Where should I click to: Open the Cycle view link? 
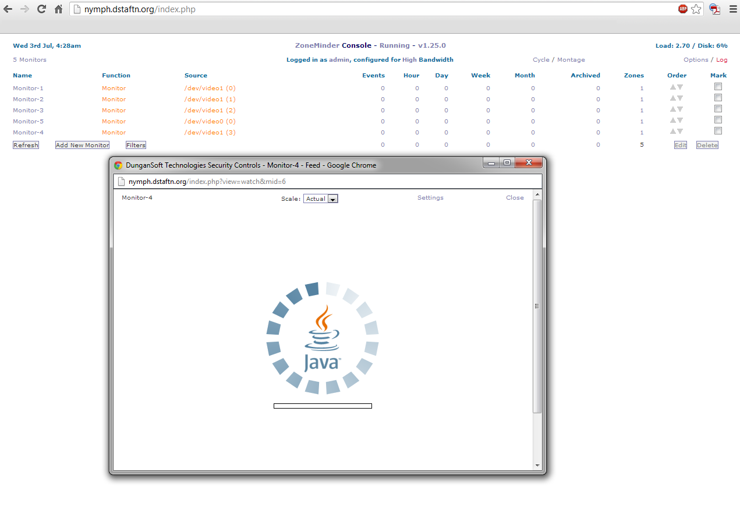tap(541, 60)
